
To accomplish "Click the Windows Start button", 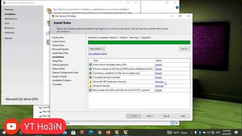I will pyautogui.click(x=4, y=133).
